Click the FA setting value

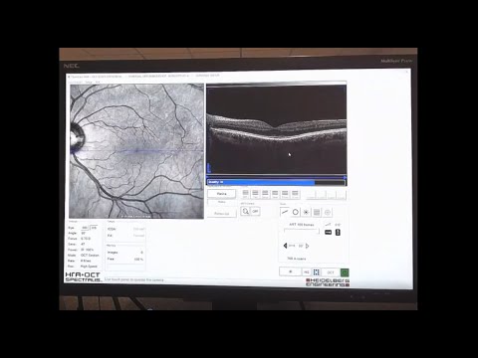(x=138, y=236)
